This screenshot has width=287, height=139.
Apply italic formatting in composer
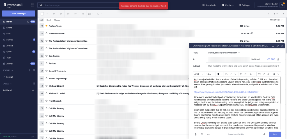[231, 74]
